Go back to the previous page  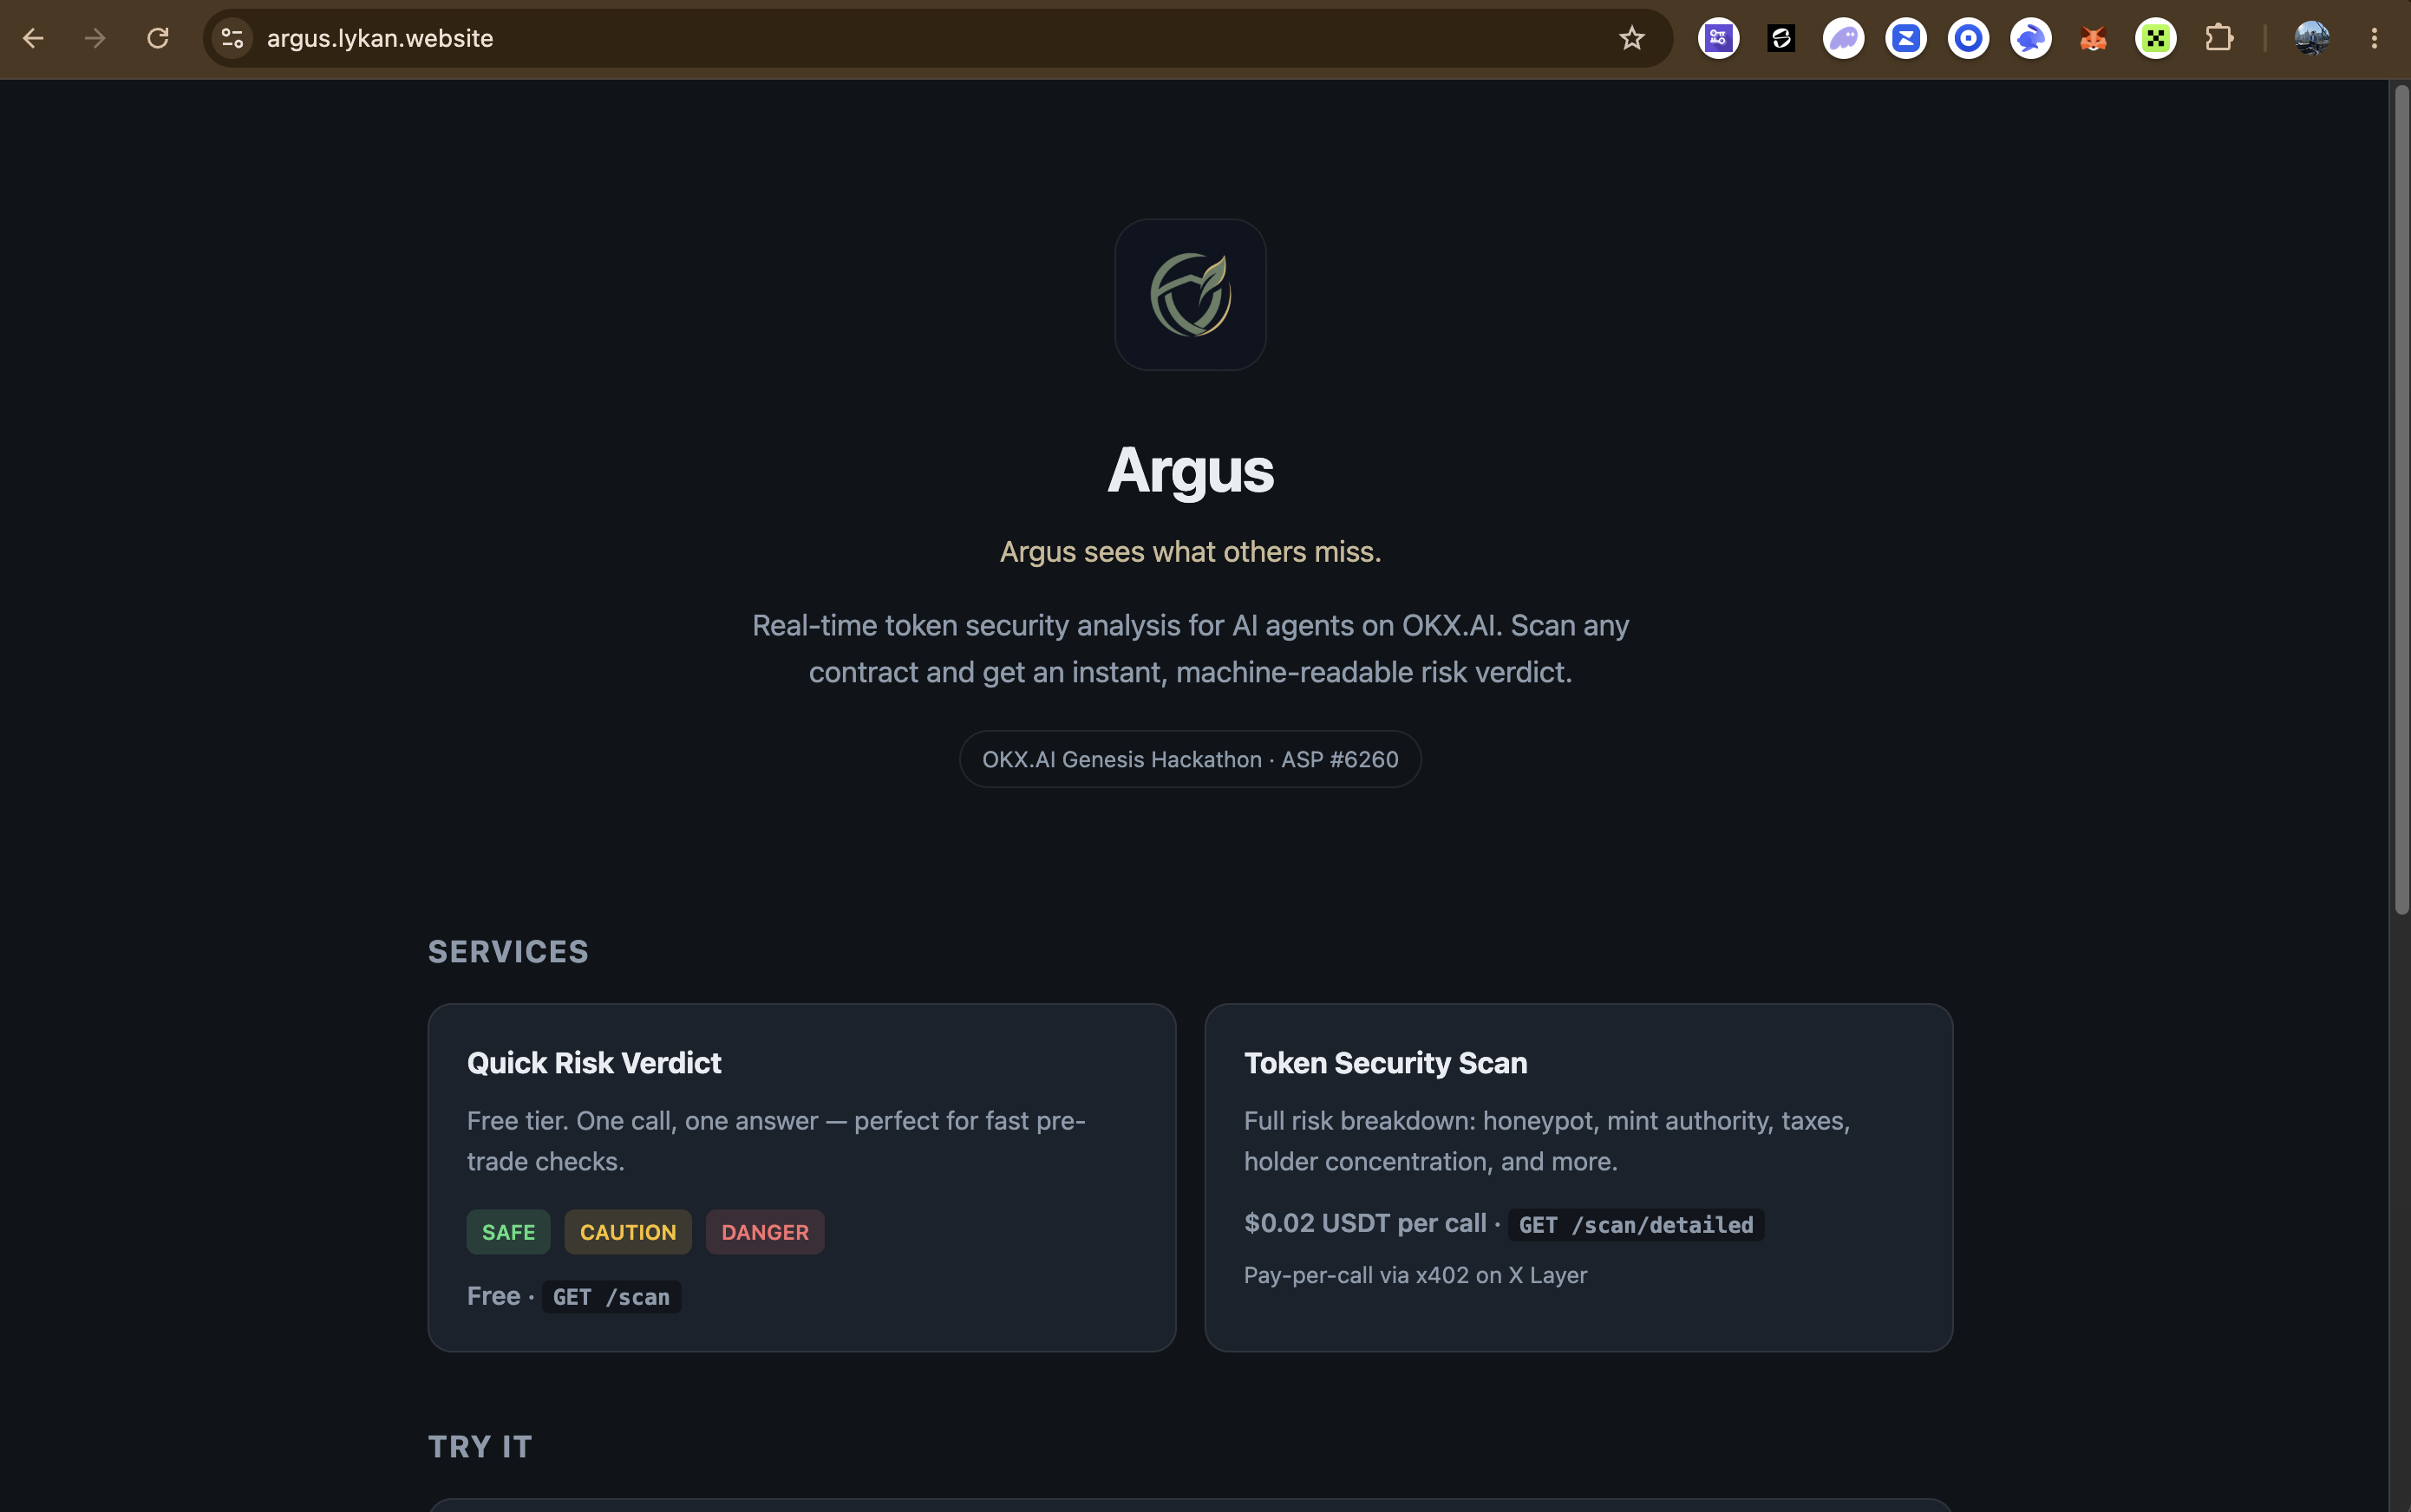[33, 38]
